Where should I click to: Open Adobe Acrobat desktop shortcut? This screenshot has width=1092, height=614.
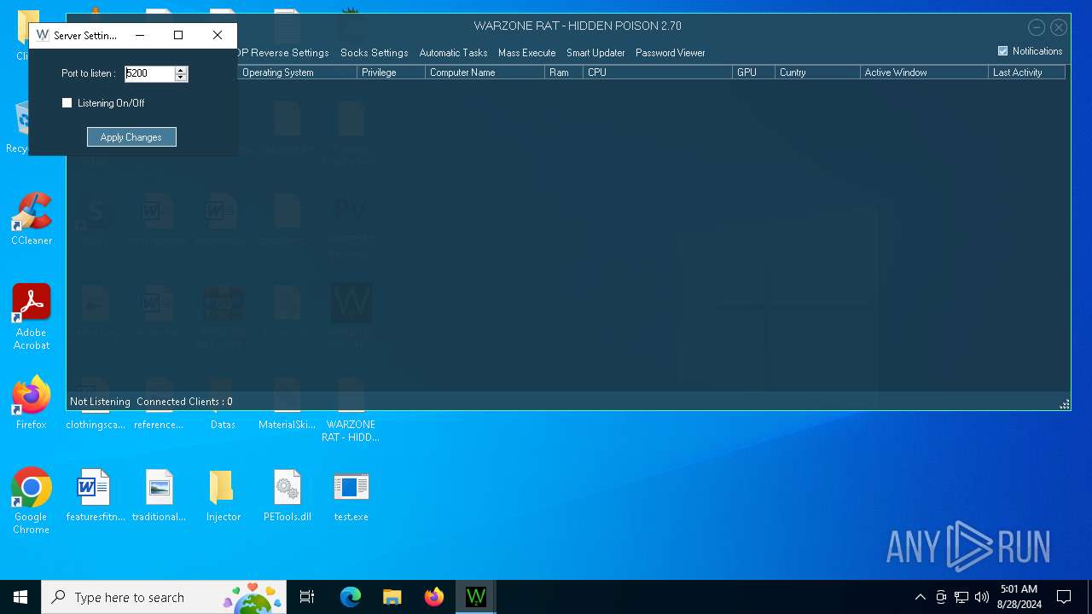click(x=32, y=317)
